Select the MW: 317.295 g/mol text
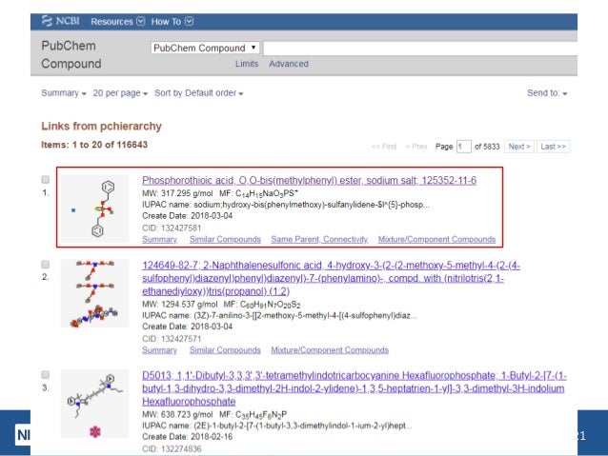Viewport: 608px width, 456px height. tap(177, 193)
